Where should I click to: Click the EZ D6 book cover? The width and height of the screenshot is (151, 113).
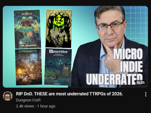click(x=59, y=29)
